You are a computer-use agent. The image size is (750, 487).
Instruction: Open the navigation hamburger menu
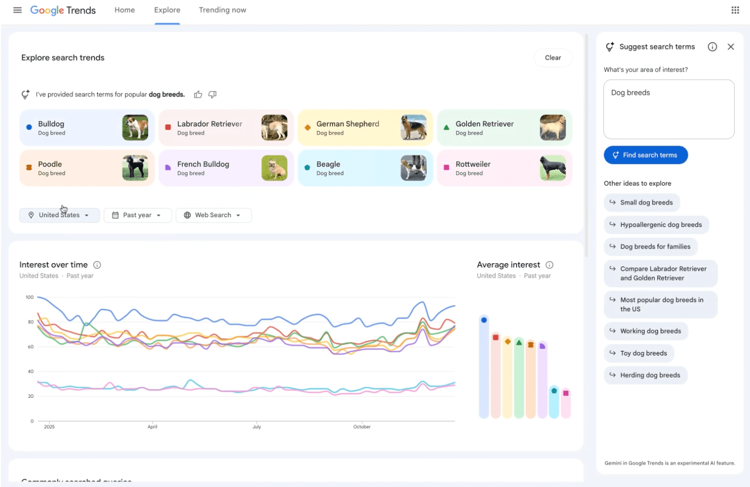(x=17, y=10)
